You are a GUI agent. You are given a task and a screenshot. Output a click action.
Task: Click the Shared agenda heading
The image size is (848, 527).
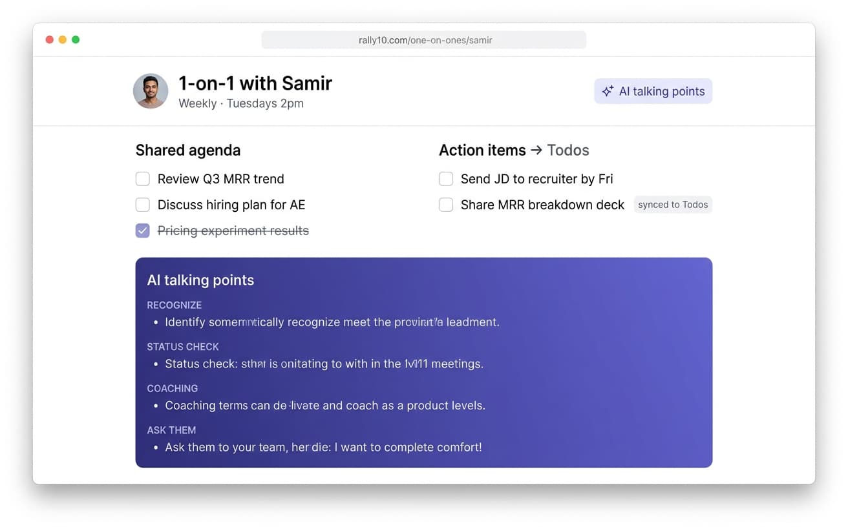(x=188, y=150)
